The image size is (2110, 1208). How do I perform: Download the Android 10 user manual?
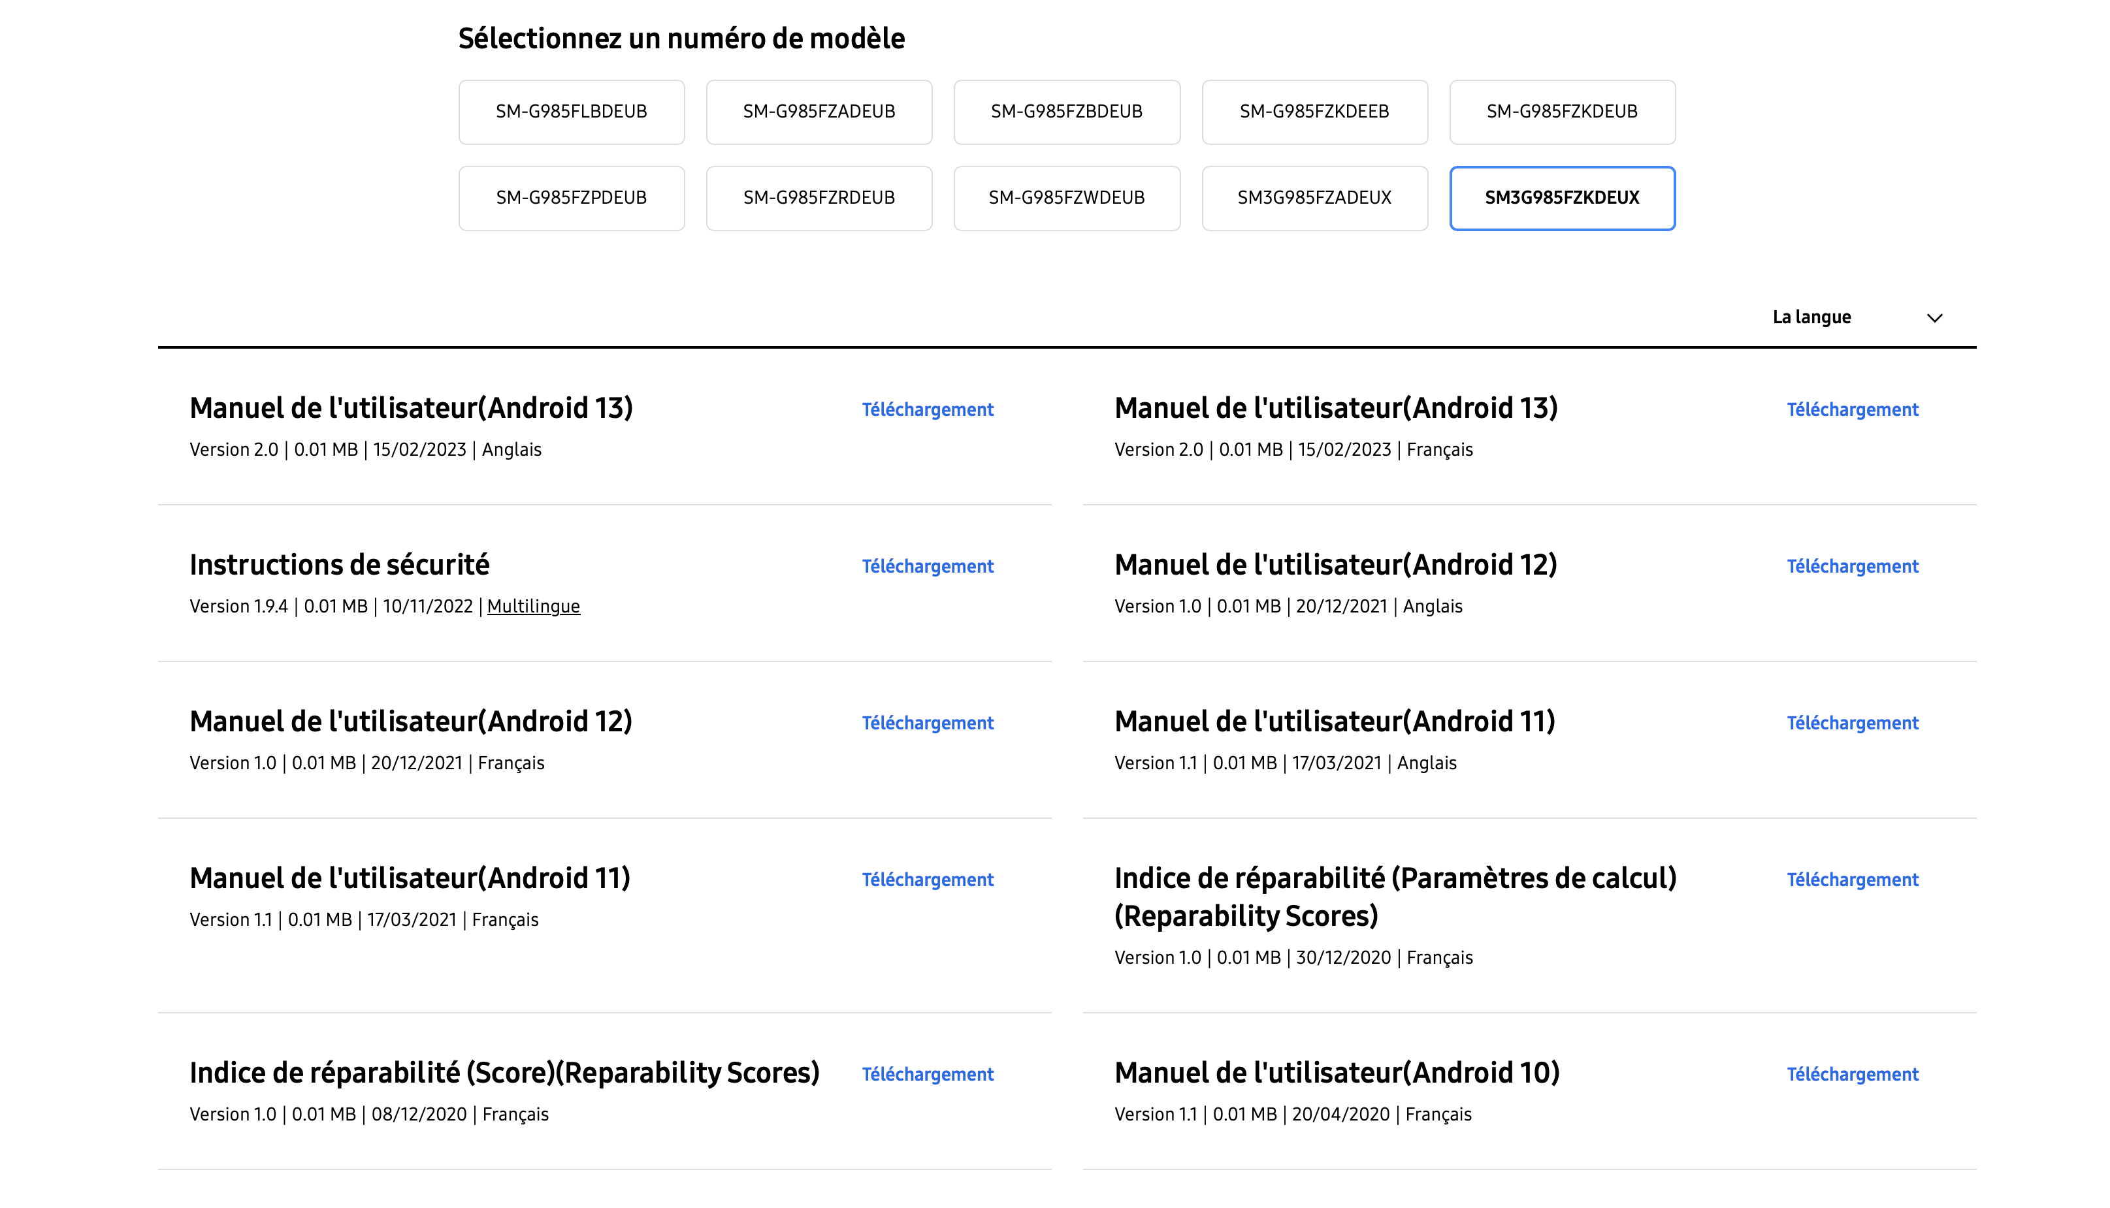tap(1852, 1075)
